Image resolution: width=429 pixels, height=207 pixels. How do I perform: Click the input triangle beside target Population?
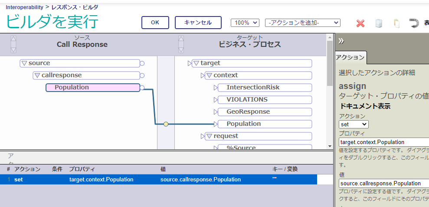[216, 124]
